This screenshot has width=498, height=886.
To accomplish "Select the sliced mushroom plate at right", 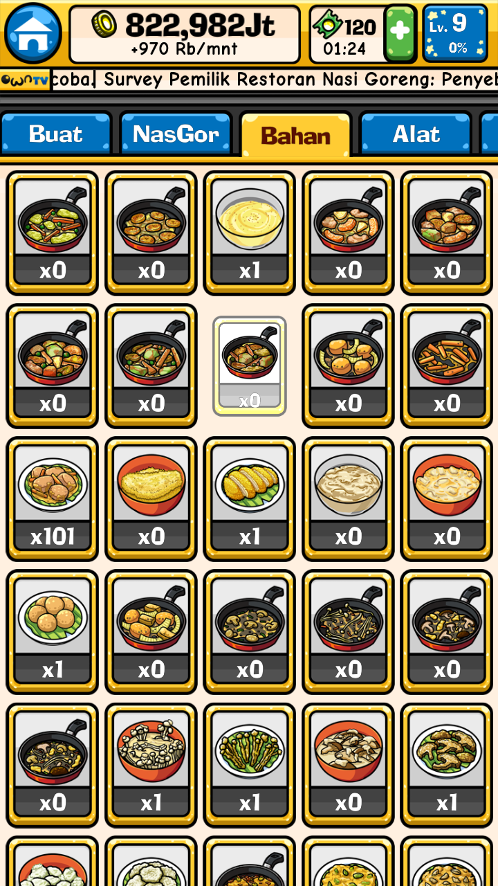I will (447, 766).
